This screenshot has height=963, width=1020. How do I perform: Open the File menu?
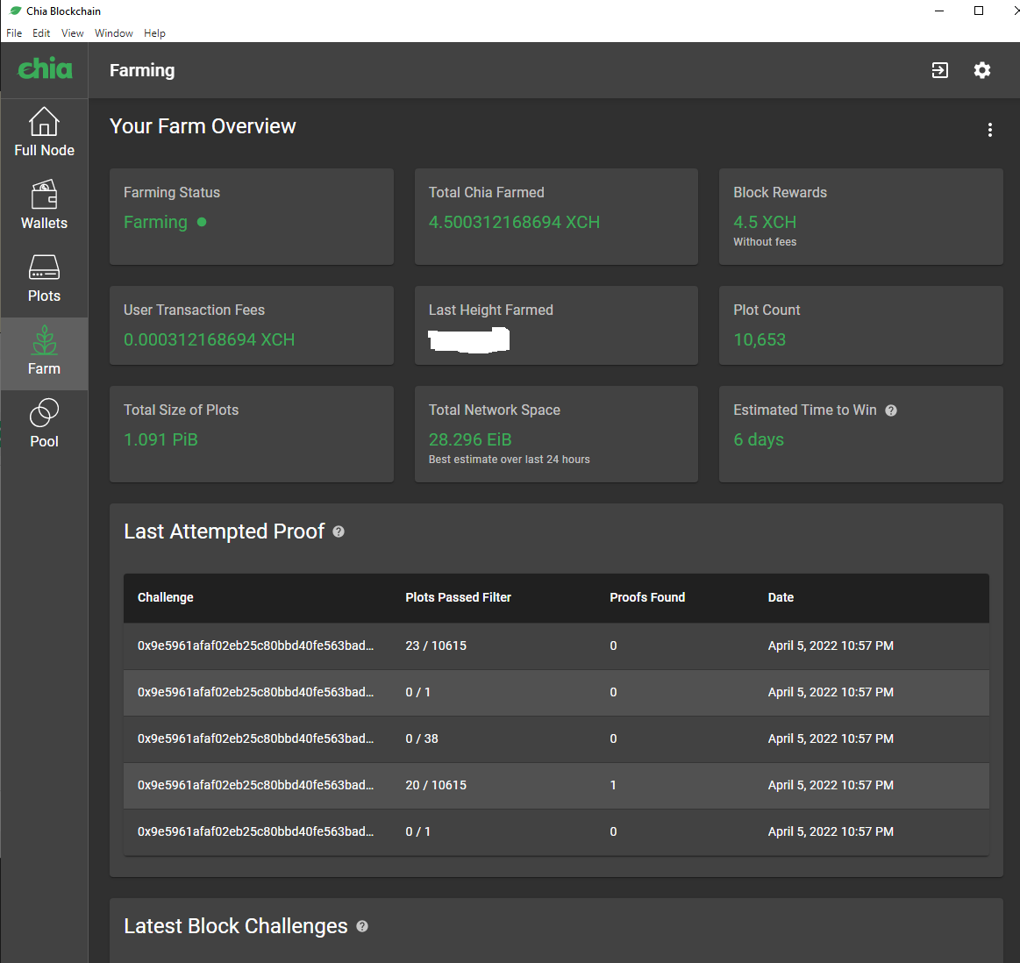tap(14, 33)
